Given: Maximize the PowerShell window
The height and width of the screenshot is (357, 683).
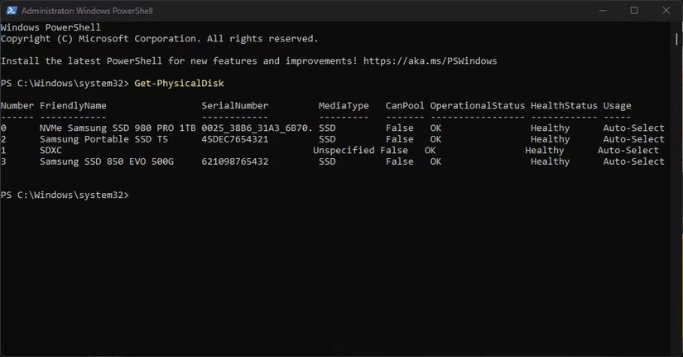Looking at the screenshot, I should (x=633, y=11).
